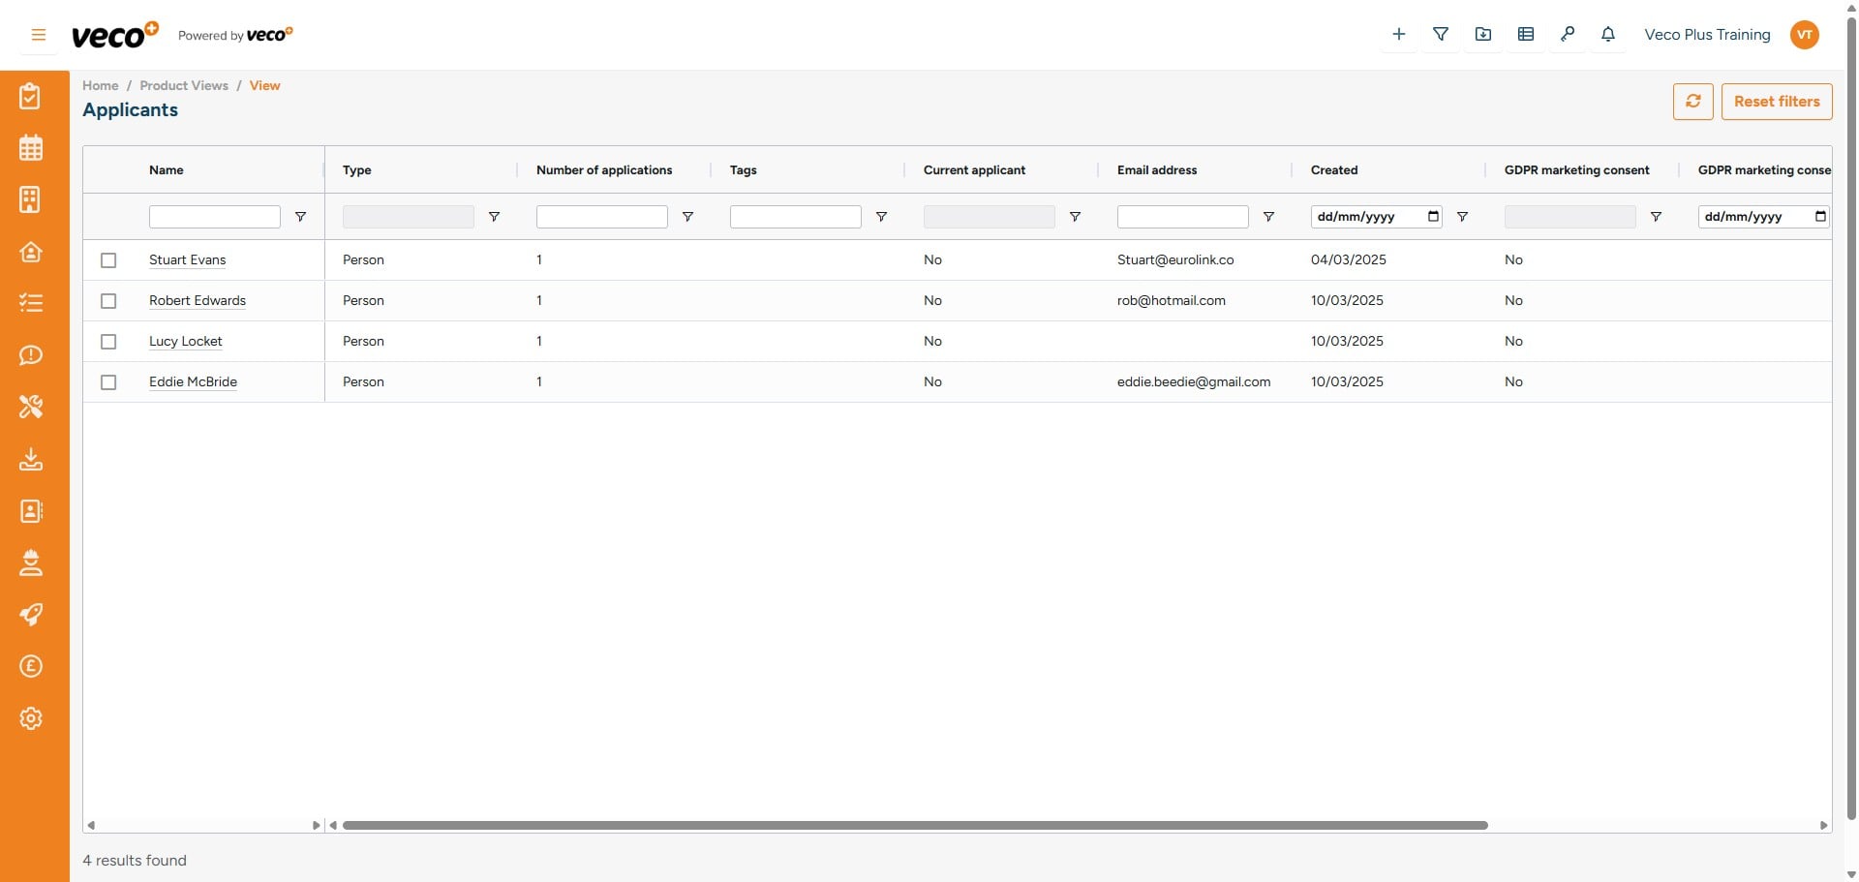
Task: Open the tasks clipboard icon in sidebar
Action: tap(32, 96)
